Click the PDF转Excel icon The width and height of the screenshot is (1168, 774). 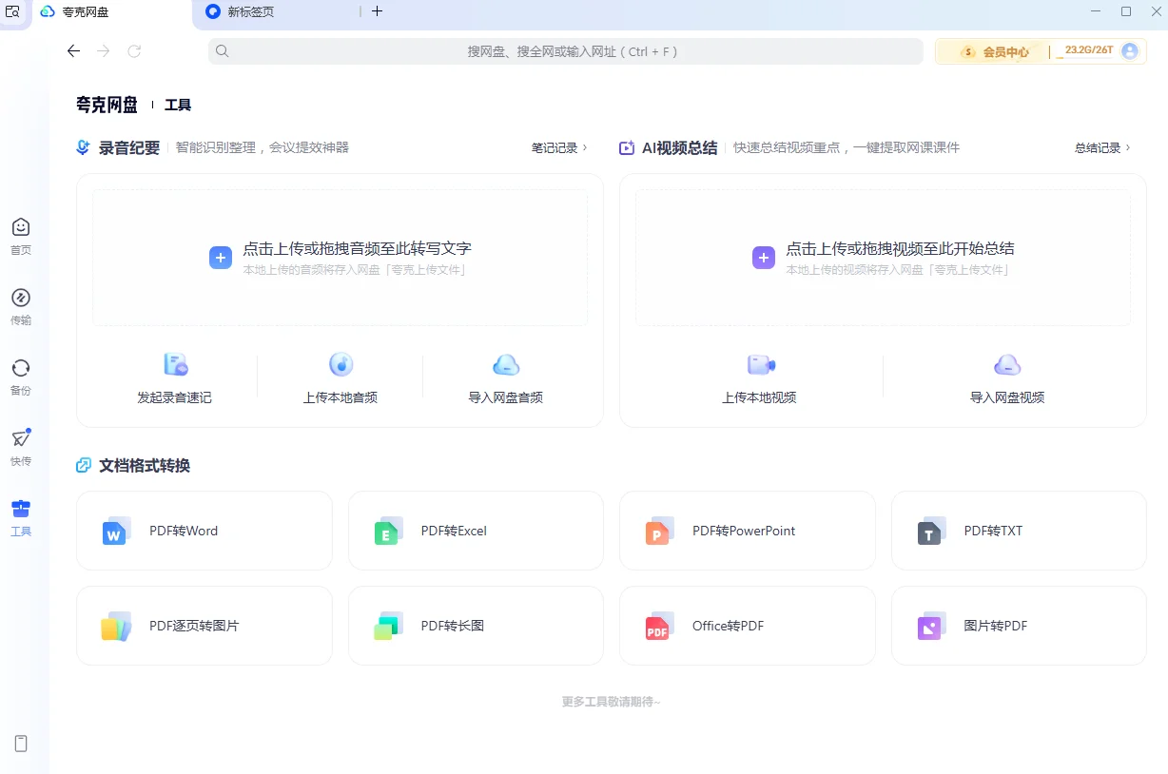click(388, 531)
